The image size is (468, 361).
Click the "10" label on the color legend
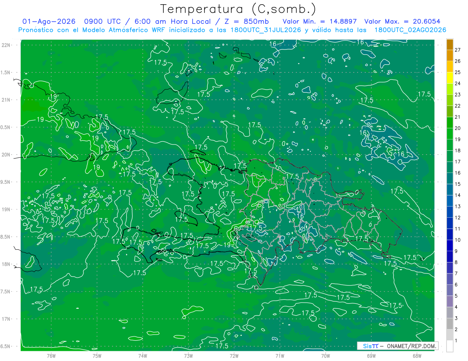(458, 240)
